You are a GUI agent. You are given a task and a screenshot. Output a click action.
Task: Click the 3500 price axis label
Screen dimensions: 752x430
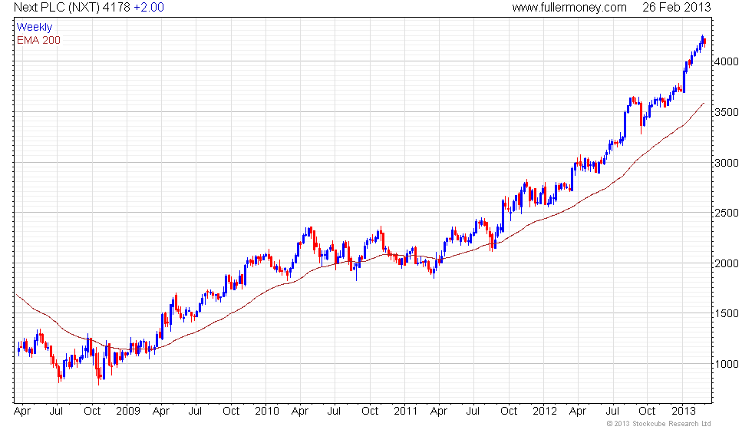point(727,112)
